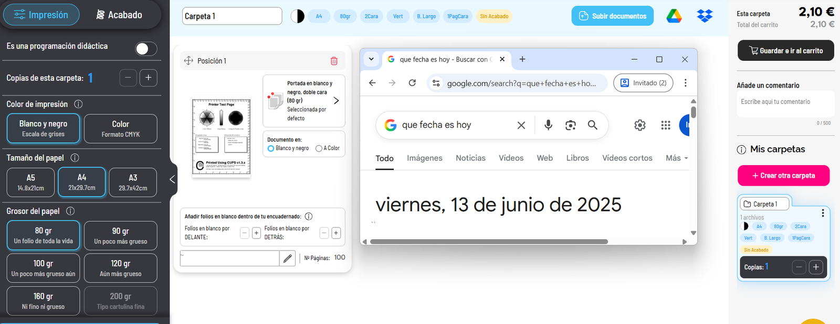Screen dimensions: 840x324
Task: Click the pencil edit icon beside page range
Action: click(x=287, y=258)
